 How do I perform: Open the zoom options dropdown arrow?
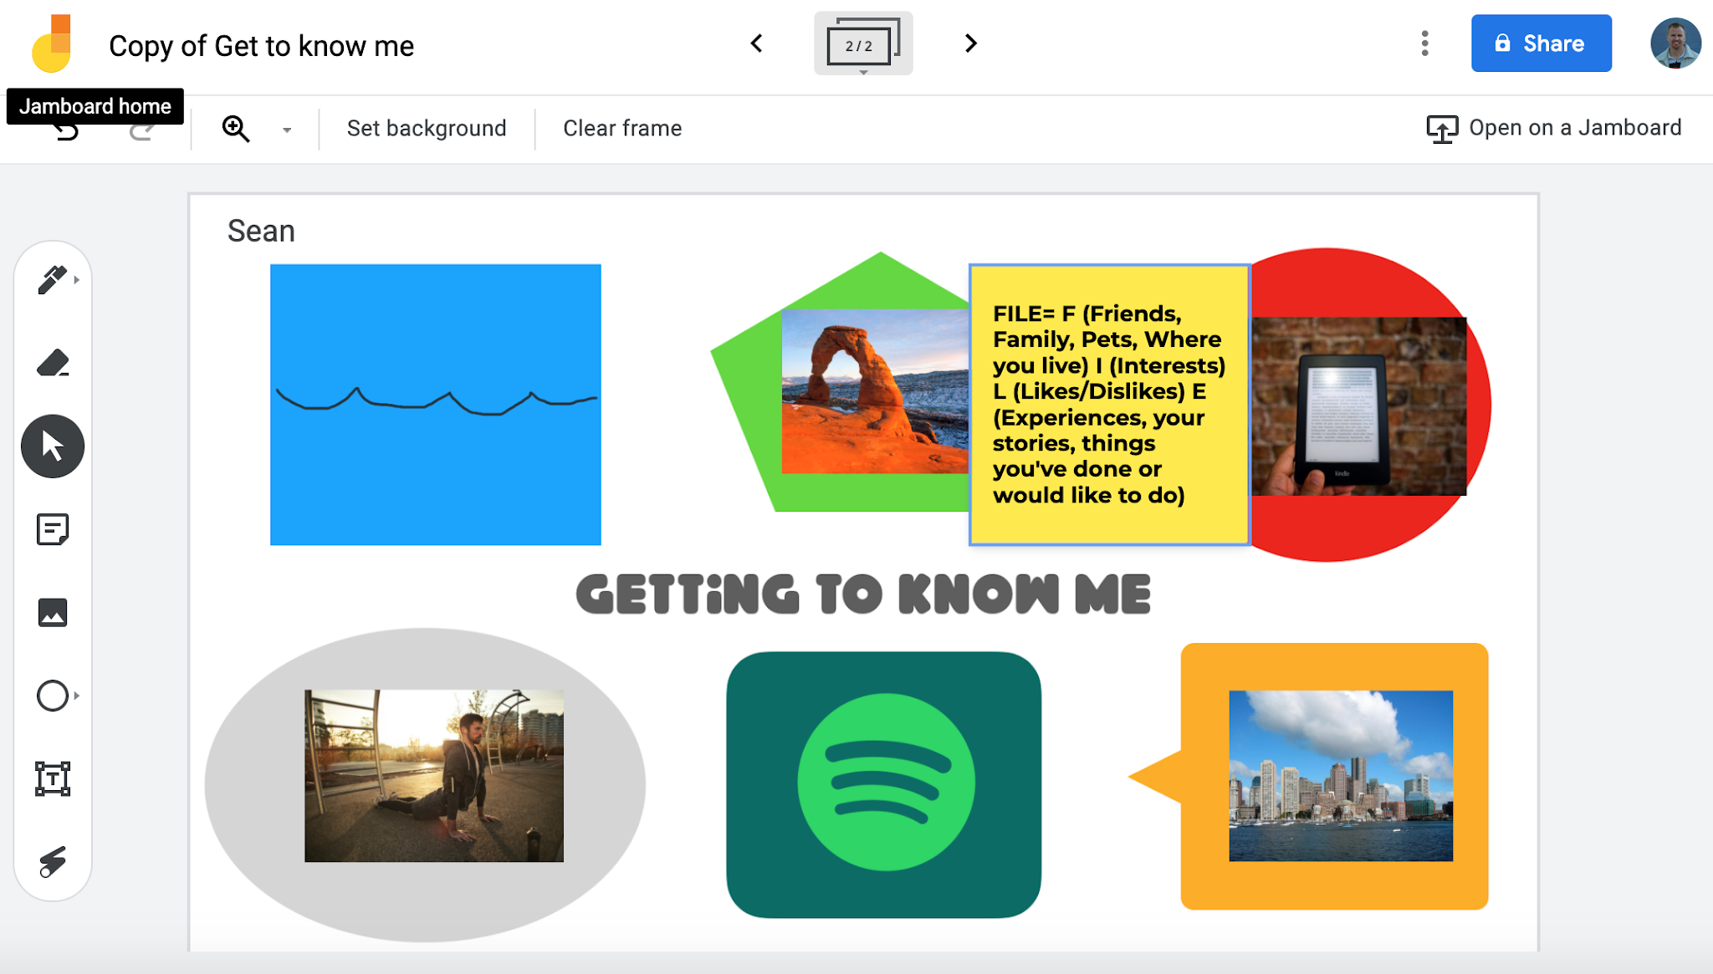(286, 130)
